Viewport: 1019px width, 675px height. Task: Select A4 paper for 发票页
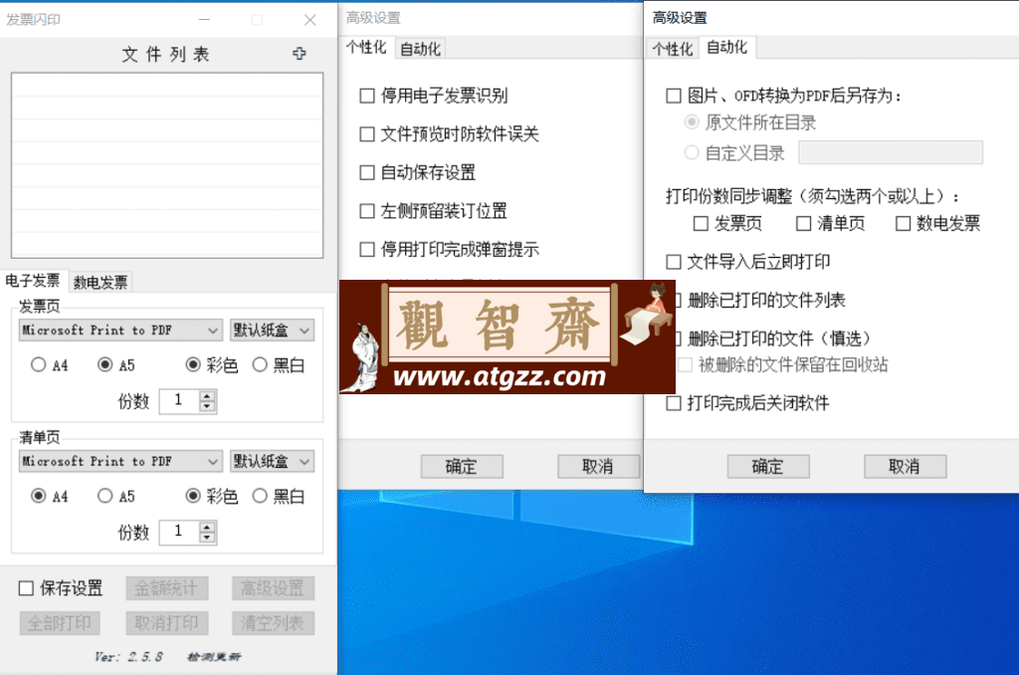click(39, 364)
